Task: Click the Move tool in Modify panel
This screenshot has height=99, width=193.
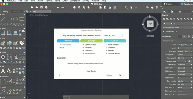Action: (3, 57)
